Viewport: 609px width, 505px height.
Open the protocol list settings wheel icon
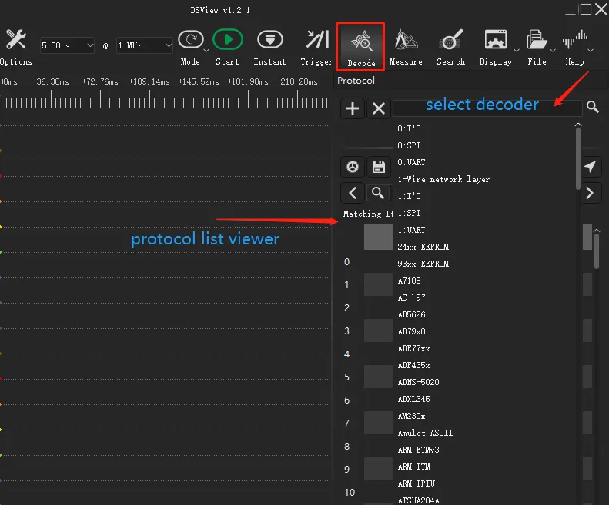pyautogui.click(x=353, y=167)
